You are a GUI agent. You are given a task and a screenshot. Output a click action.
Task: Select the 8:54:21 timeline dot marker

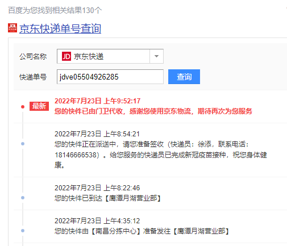pos(23,144)
